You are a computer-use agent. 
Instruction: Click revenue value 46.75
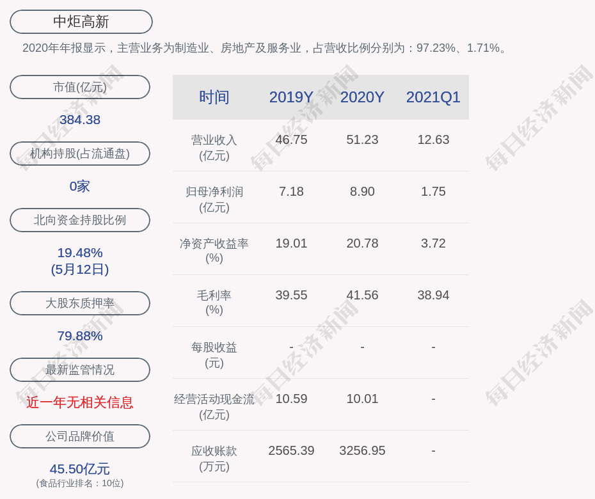pos(292,139)
